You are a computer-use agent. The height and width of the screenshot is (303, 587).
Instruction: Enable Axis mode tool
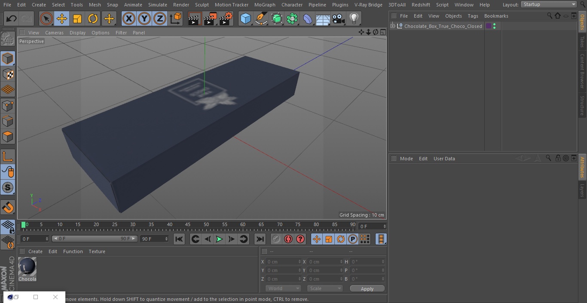8,156
